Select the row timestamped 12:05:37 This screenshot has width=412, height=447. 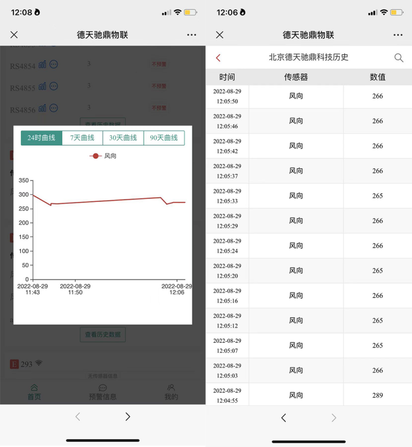[309, 171]
